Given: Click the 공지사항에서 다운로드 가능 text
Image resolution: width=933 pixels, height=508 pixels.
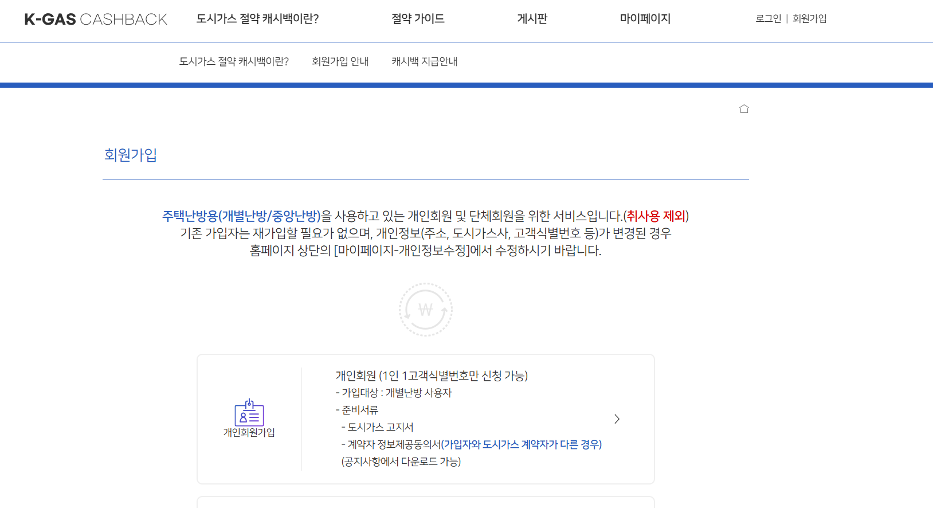Looking at the screenshot, I should 401,462.
